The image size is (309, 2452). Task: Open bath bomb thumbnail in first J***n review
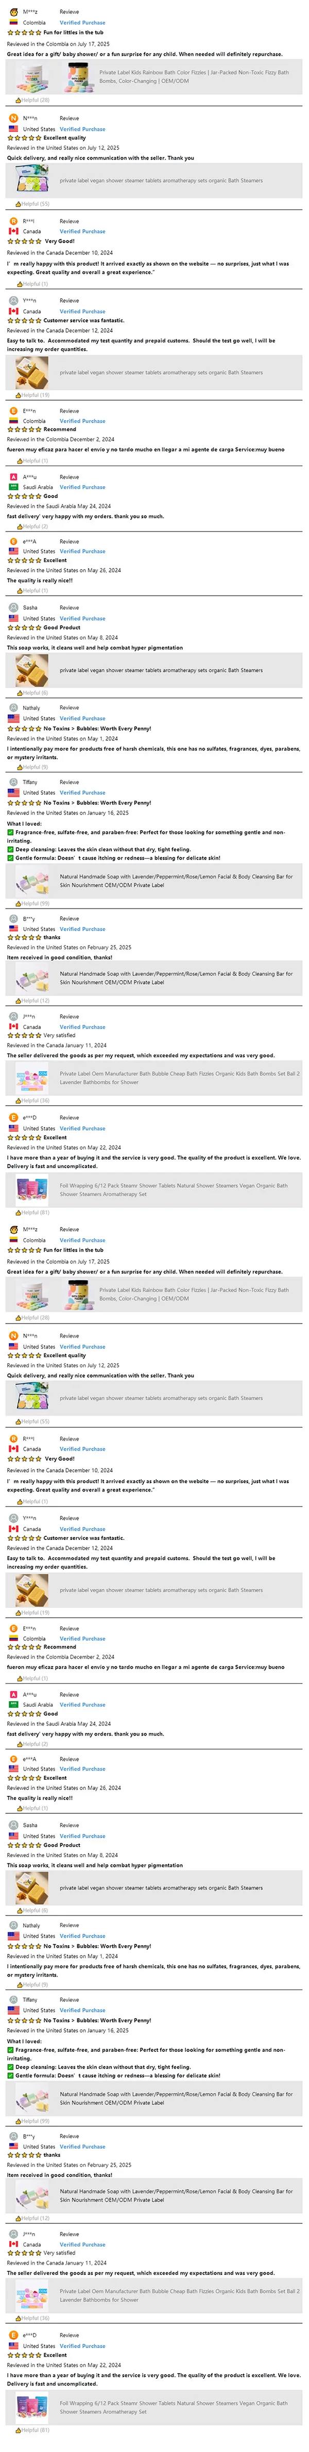(32, 1077)
